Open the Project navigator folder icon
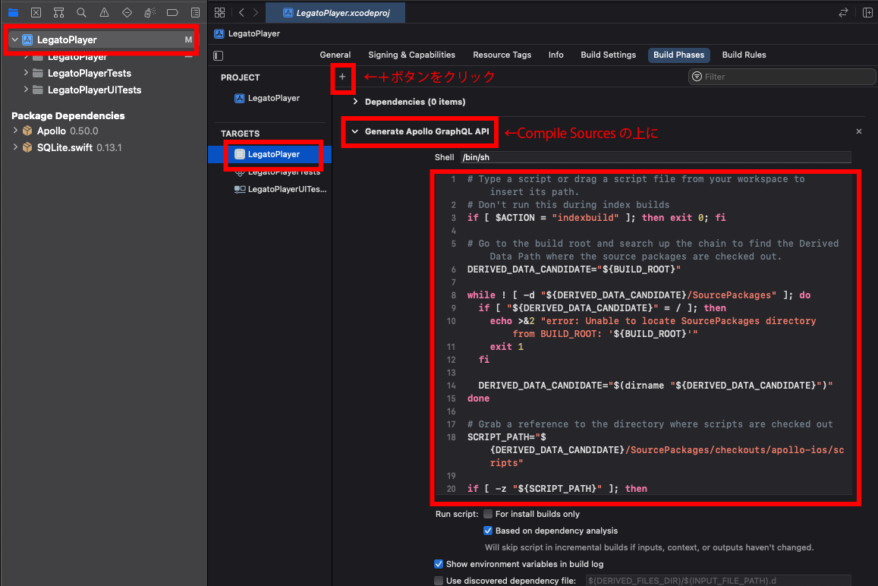 [x=13, y=12]
